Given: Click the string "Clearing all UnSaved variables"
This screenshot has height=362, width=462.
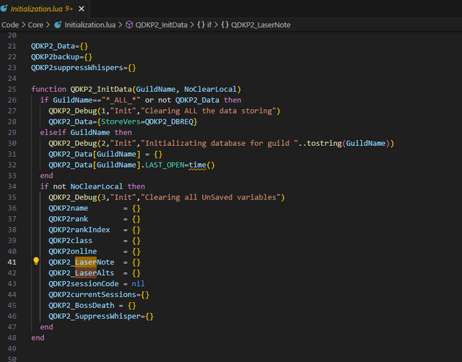Looking at the screenshot, I should (x=211, y=197).
